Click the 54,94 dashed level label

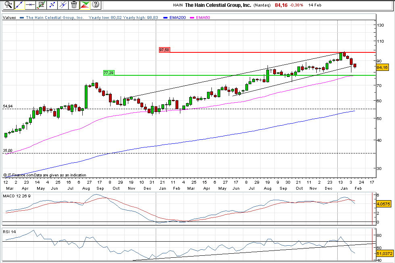[8, 106]
